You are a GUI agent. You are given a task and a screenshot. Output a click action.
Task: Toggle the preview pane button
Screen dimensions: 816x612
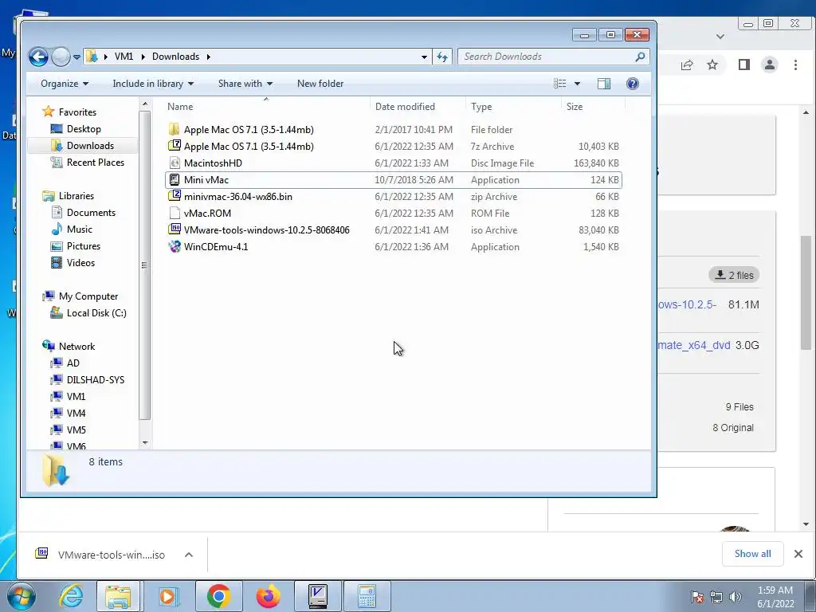(x=604, y=84)
